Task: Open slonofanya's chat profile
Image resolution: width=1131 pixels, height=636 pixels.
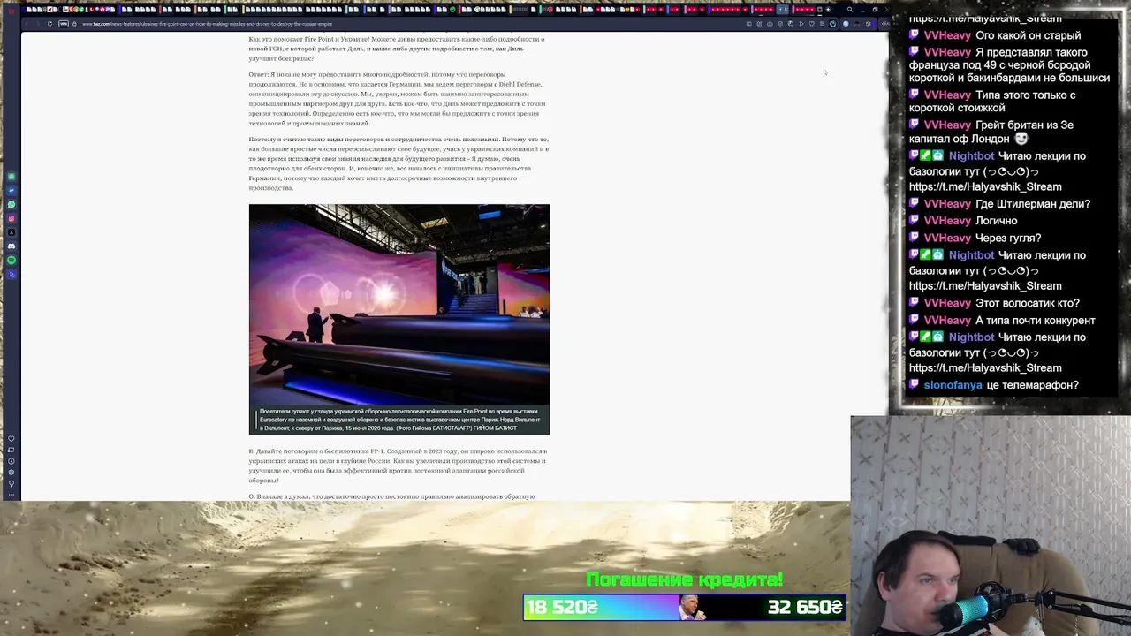Action: pyautogui.click(x=953, y=385)
